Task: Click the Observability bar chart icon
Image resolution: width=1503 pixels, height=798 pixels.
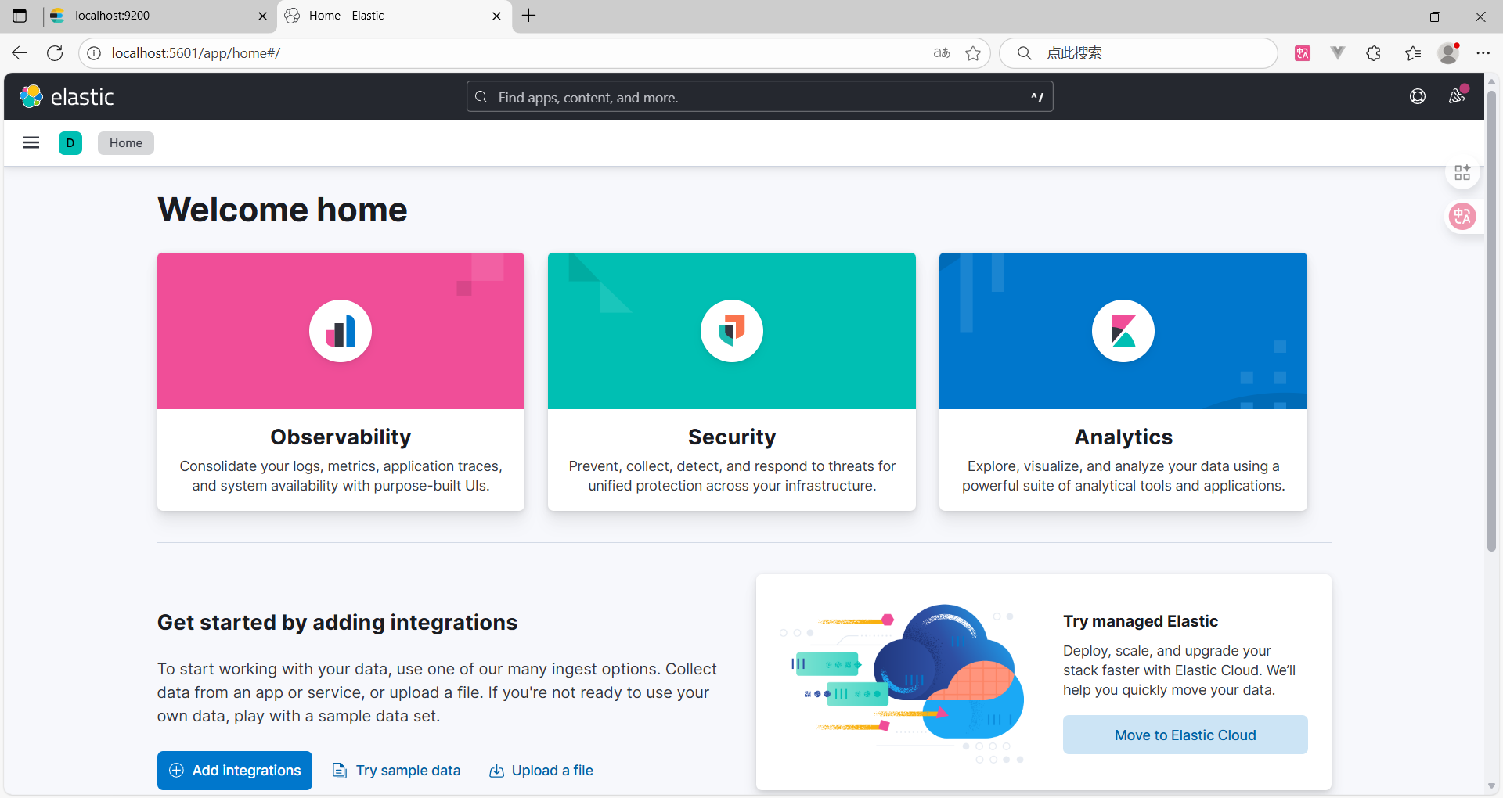Action: click(x=341, y=331)
